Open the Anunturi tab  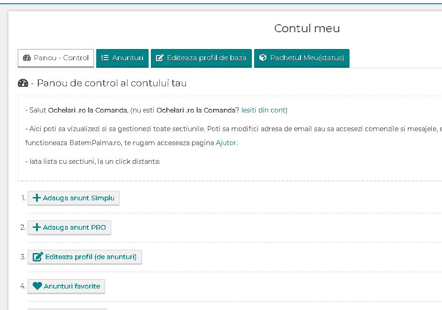click(122, 58)
